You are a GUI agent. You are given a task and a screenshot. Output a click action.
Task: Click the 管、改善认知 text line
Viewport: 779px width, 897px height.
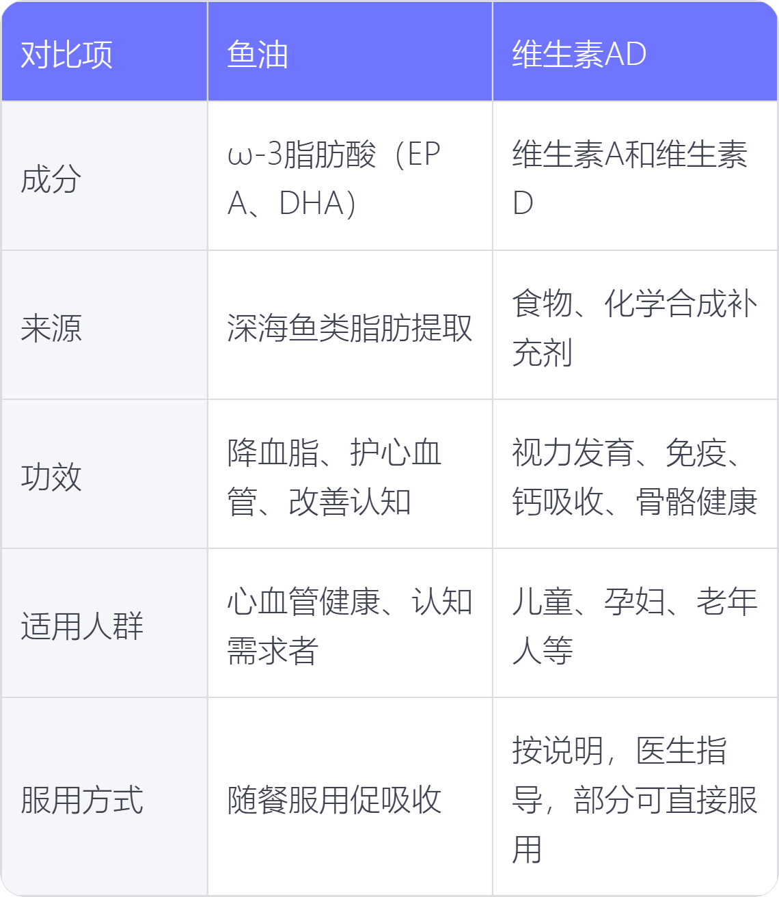[x=319, y=502]
